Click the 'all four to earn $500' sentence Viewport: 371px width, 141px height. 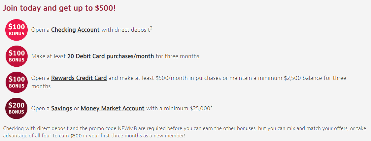(58, 136)
